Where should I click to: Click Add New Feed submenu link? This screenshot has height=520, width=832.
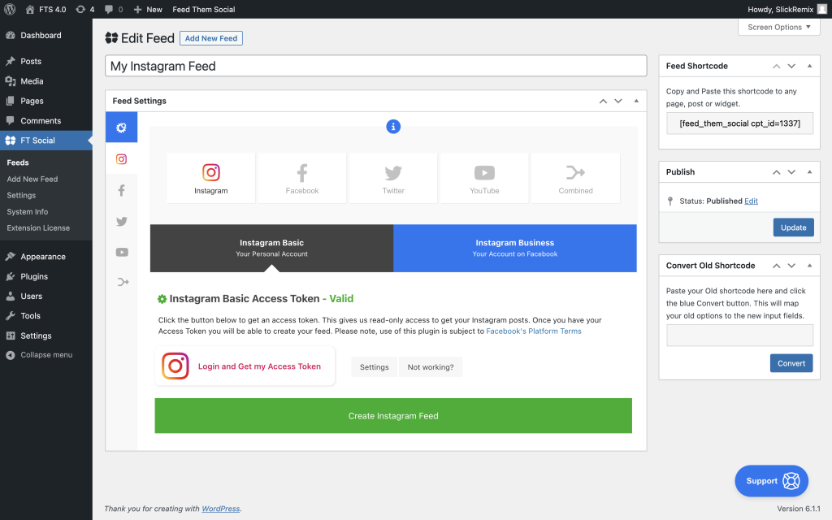(32, 179)
